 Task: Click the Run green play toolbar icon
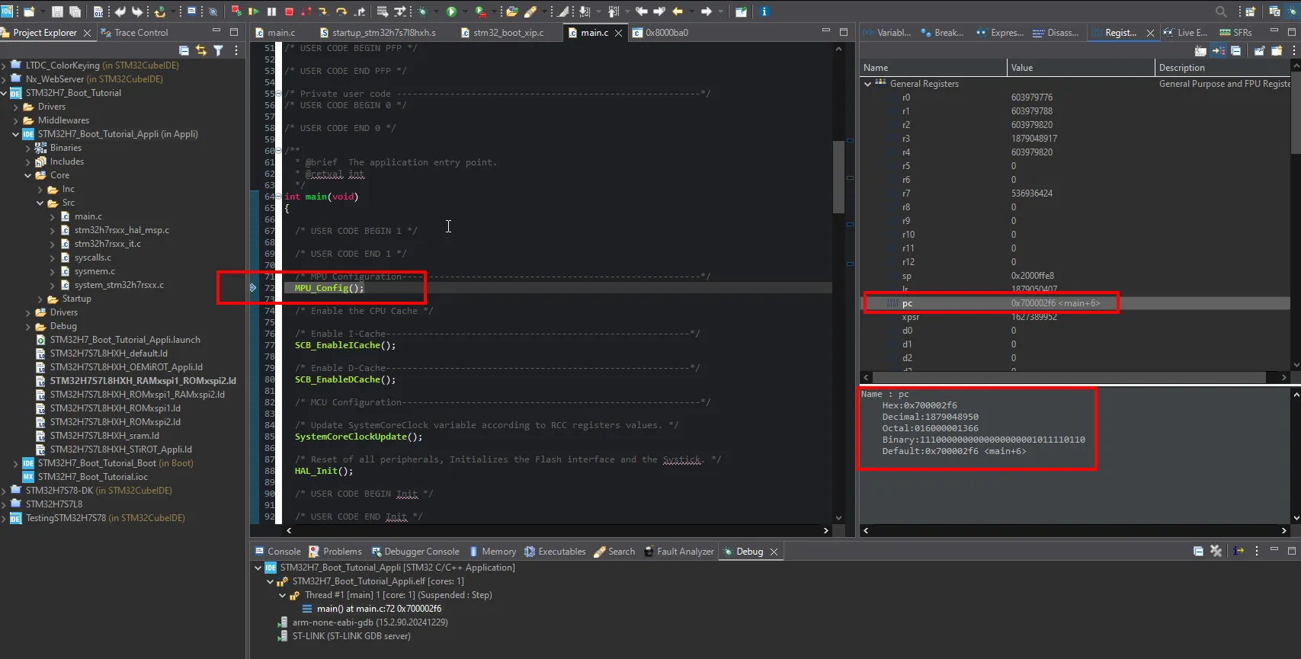coord(451,11)
